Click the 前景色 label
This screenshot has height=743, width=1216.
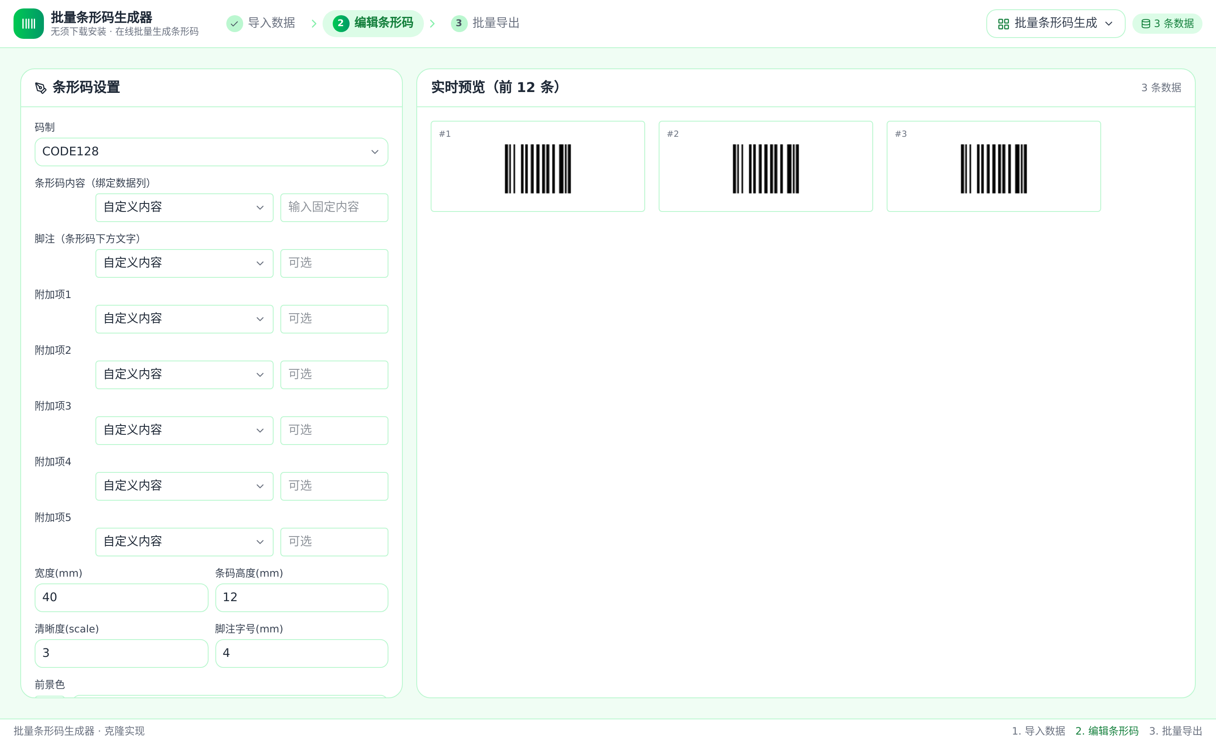click(x=50, y=685)
